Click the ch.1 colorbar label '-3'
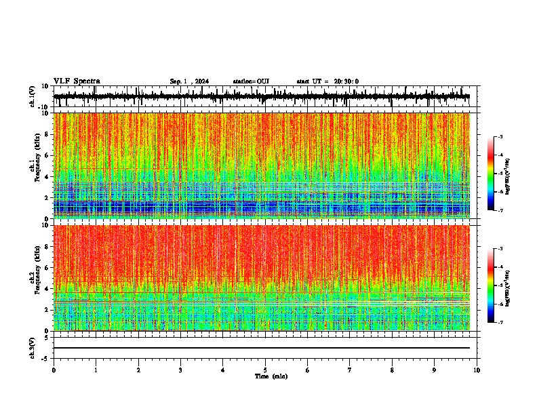537x415 pixels. tap(500, 136)
